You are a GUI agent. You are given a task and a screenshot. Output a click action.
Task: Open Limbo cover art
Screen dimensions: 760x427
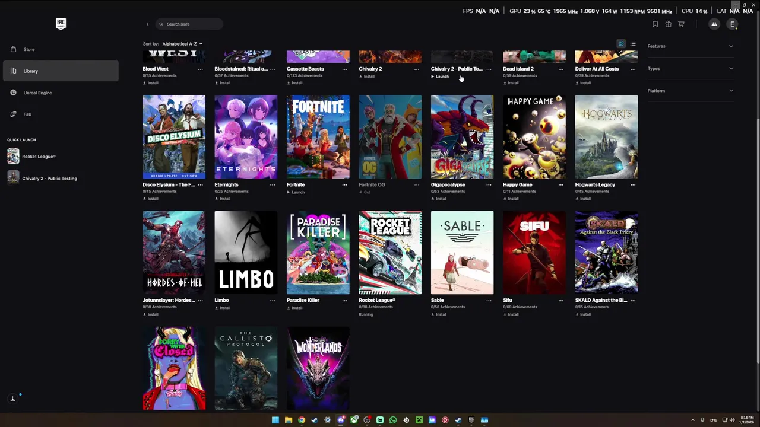[x=246, y=253]
